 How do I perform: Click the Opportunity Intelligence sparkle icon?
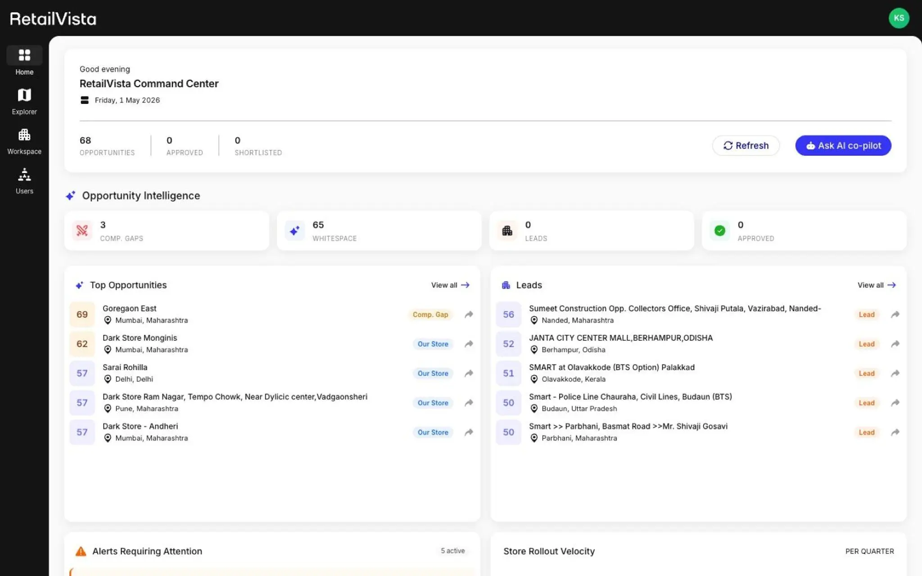71,196
